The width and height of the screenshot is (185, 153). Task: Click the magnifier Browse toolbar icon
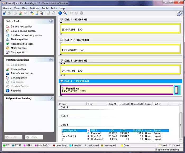[x=65, y=13]
